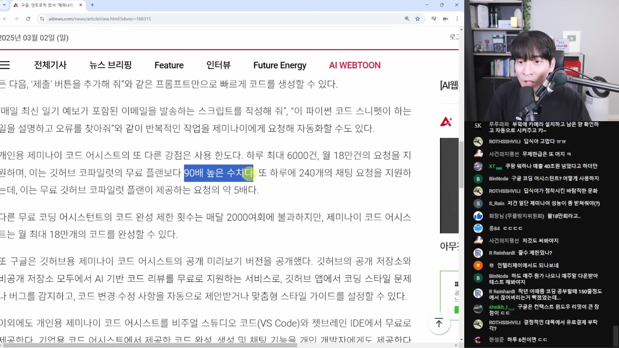Click the scroll-to-top arrow button

(439, 323)
